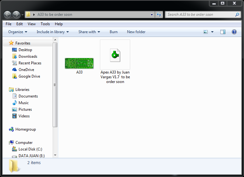244x177 pixels.
Task: Open the Tools menu
Action: pos(45,24)
